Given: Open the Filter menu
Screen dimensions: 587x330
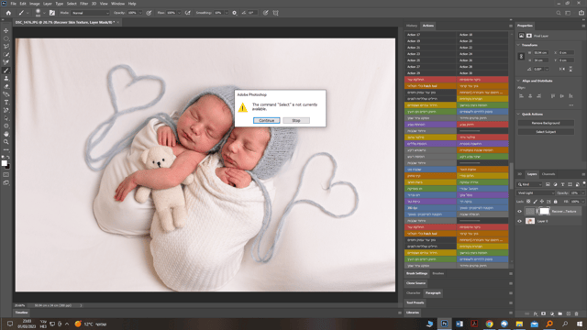Looking at the screenshot, I should tap(83, 4).
